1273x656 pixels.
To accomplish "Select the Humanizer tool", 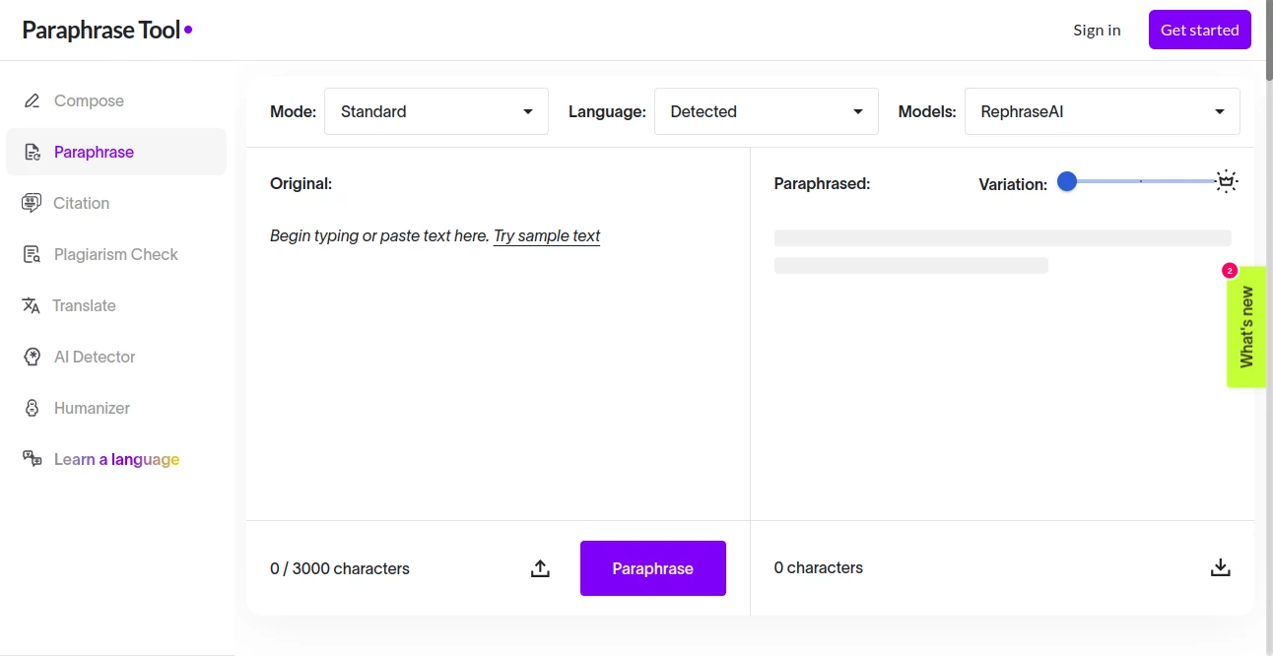I will [x=92, y=408].
